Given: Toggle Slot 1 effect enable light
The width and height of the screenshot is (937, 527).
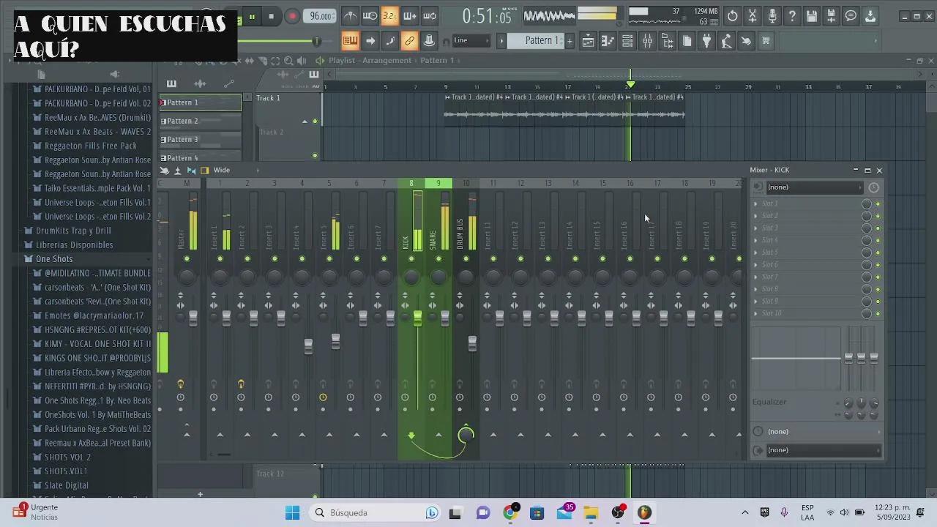Looking at the screenshot, I should [878, 204].
